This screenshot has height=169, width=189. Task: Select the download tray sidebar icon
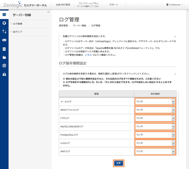click(x=4, y=74)
